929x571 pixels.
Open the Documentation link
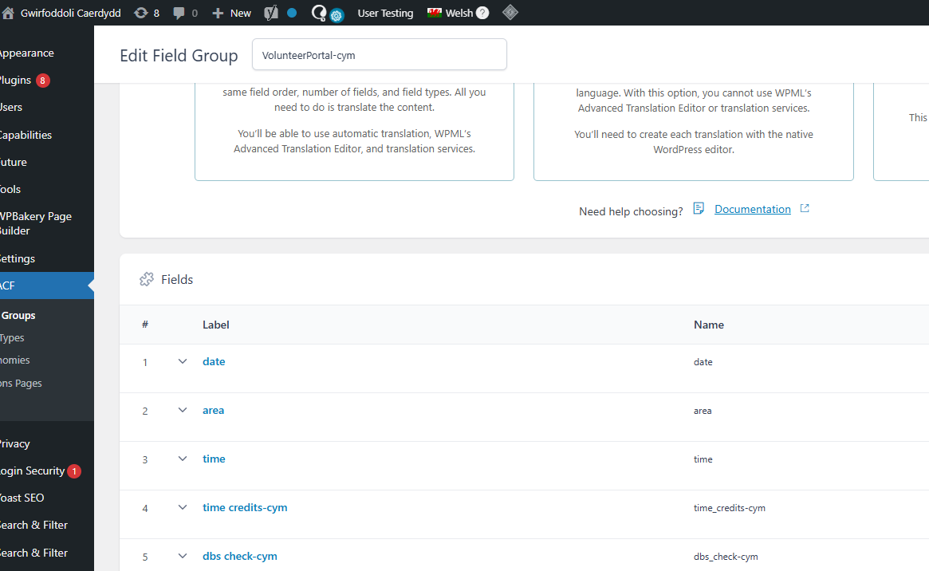tap(752, 209)
